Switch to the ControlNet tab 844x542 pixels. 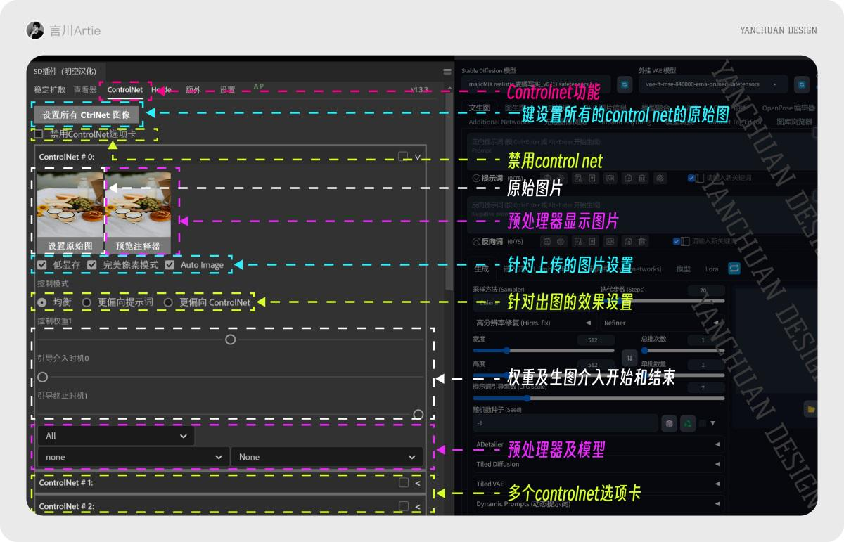(x=124, y=90)
